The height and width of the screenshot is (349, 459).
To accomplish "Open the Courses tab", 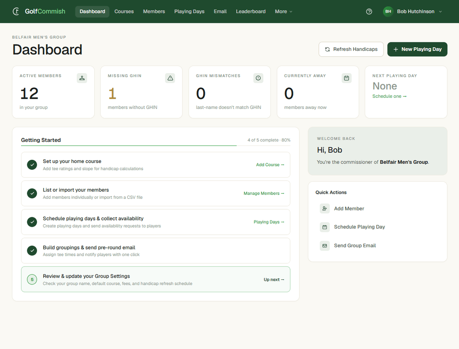I will (124, 11).
